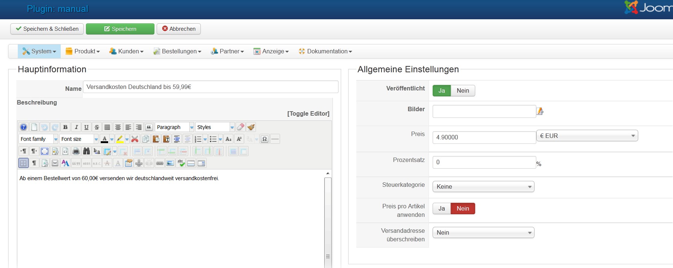Insert a blockquote in the editor
Image resolution: width=673 pixels, height=268 pixels.
pyautogui.click(x=149, y=127)
